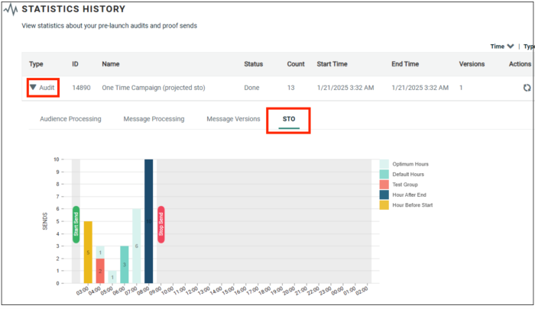Collapse the Audit row triangle
This screenshot has width=535, height=309.
coord(33,88)
